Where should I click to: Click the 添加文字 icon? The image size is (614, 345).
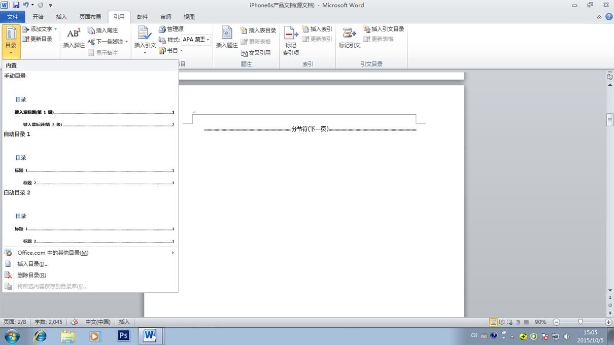pos(25,29)
